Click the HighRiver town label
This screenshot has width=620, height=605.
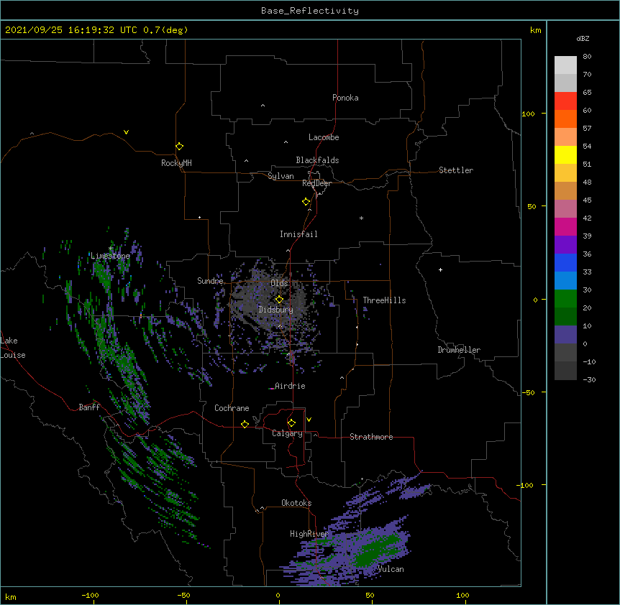pyautogui.click(x=309, y=534)
